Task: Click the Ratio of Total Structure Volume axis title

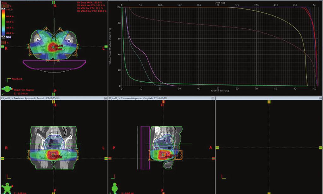Action: tap(110, 47)
